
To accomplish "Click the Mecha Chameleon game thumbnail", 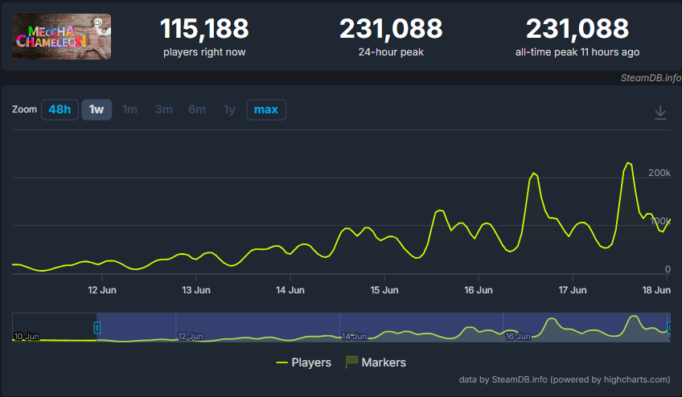I will 61,36.
